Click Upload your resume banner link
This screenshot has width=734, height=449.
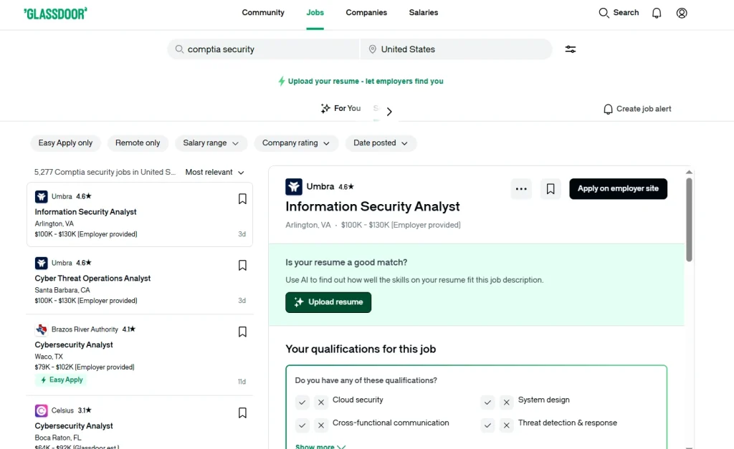click(361, 82)
